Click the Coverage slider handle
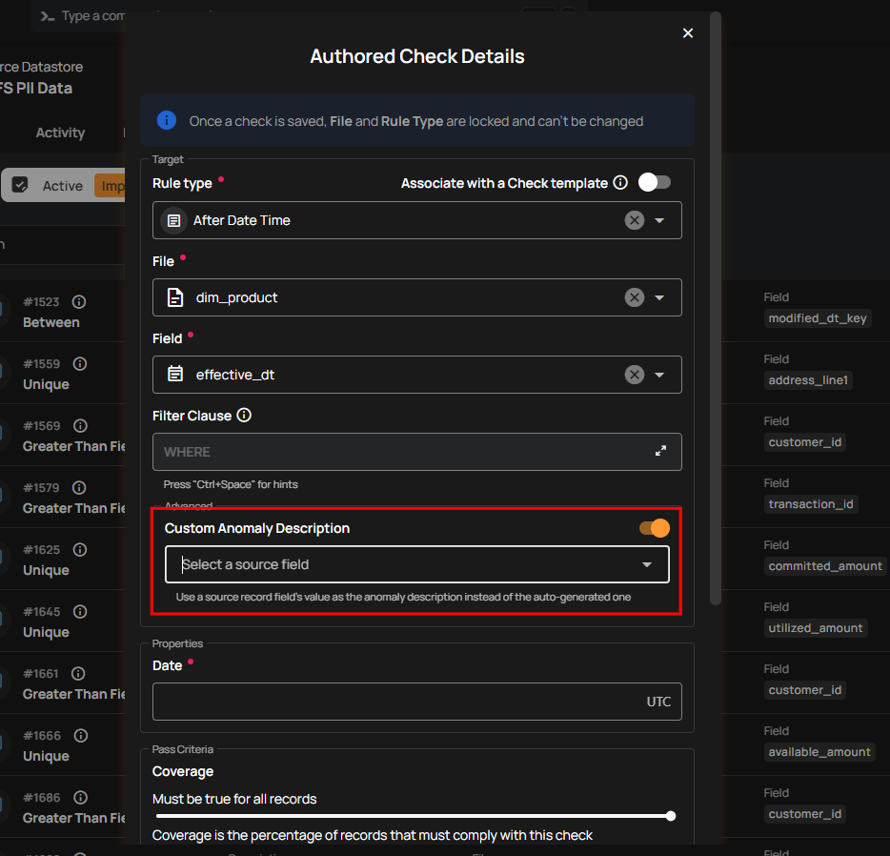 (671, 816)
